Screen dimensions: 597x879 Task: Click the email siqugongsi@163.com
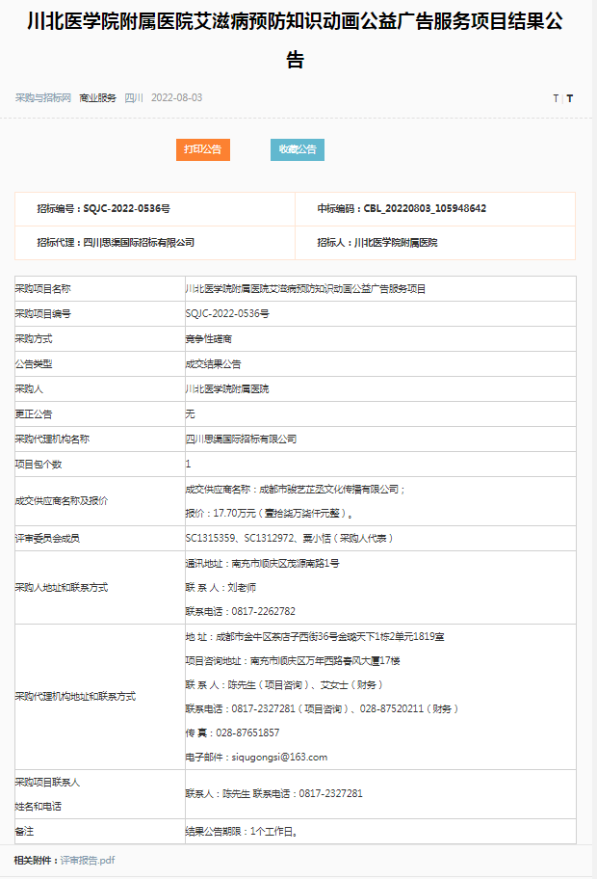(256, 758)
